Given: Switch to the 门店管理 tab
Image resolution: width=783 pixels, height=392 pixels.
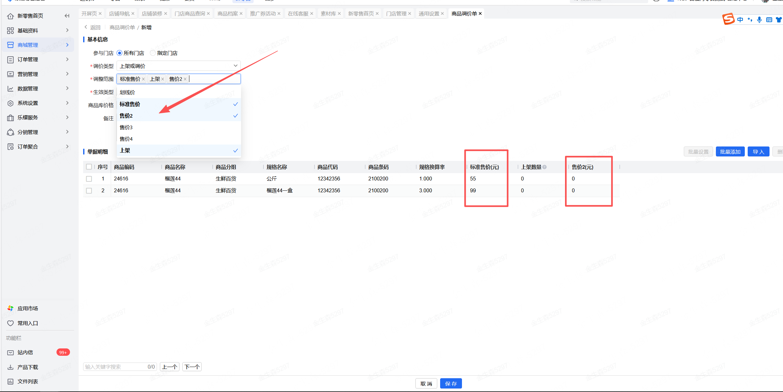Looking at the screenshot, I should (x=396, y=13).
